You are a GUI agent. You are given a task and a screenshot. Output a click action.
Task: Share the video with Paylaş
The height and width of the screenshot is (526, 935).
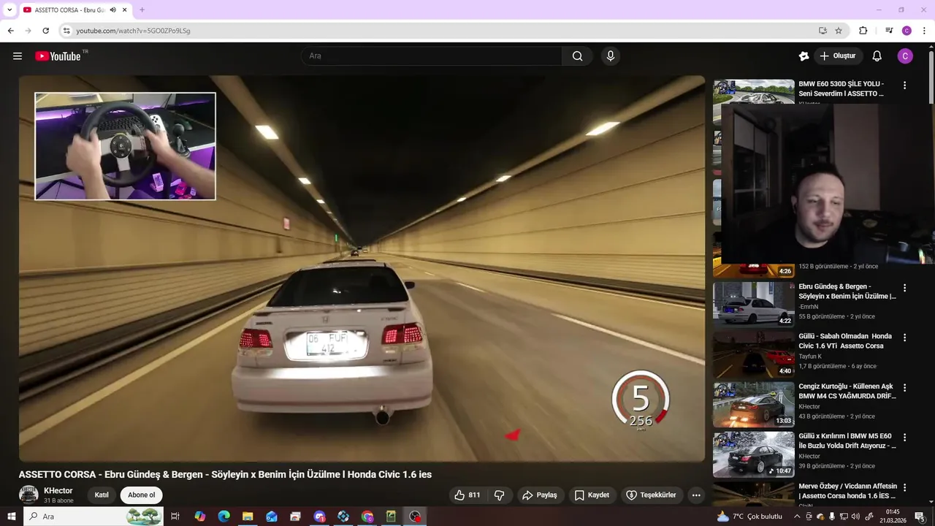click(539, 495)
